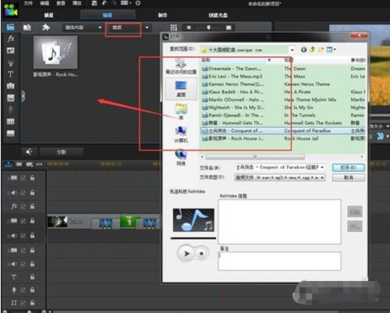Toggle lock on title T track
The image size is (390, 313).
pos(32,277)
